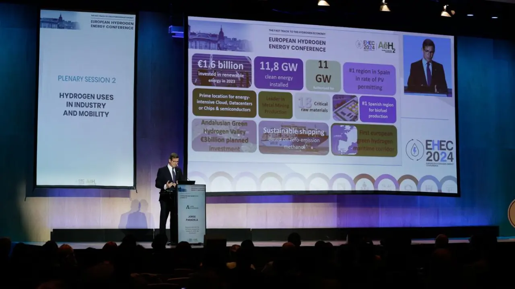Click the €1,6 billion renewable energy tile

(x=222, y=71)
